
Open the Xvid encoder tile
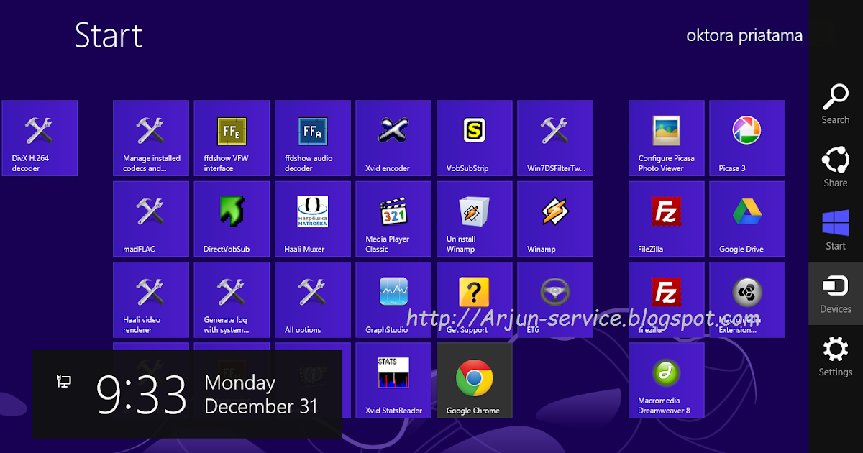(x=393, y=138)
